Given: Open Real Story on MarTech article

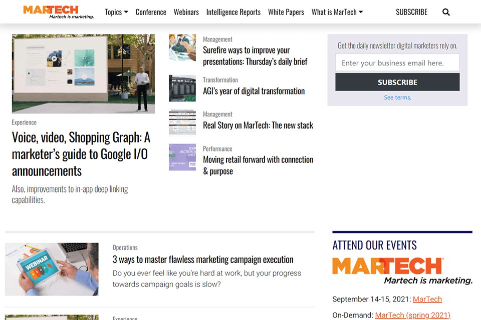Looking at the screenshot, I should click(258, 125).
